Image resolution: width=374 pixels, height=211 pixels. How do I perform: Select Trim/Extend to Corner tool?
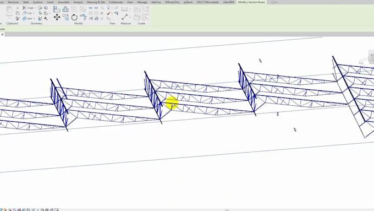(83, 17)
